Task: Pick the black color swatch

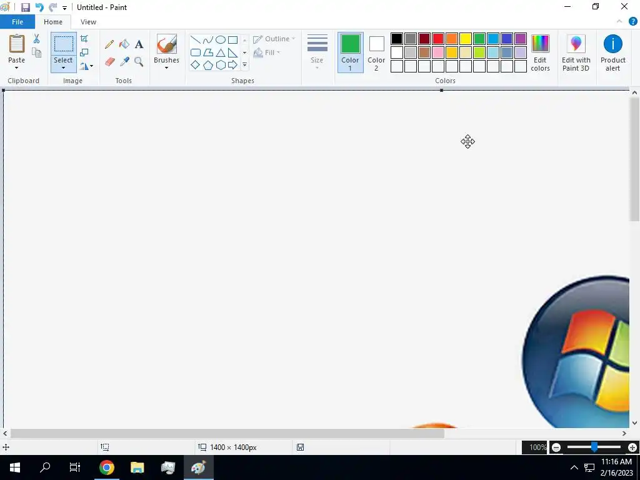Action: point(397,39)
